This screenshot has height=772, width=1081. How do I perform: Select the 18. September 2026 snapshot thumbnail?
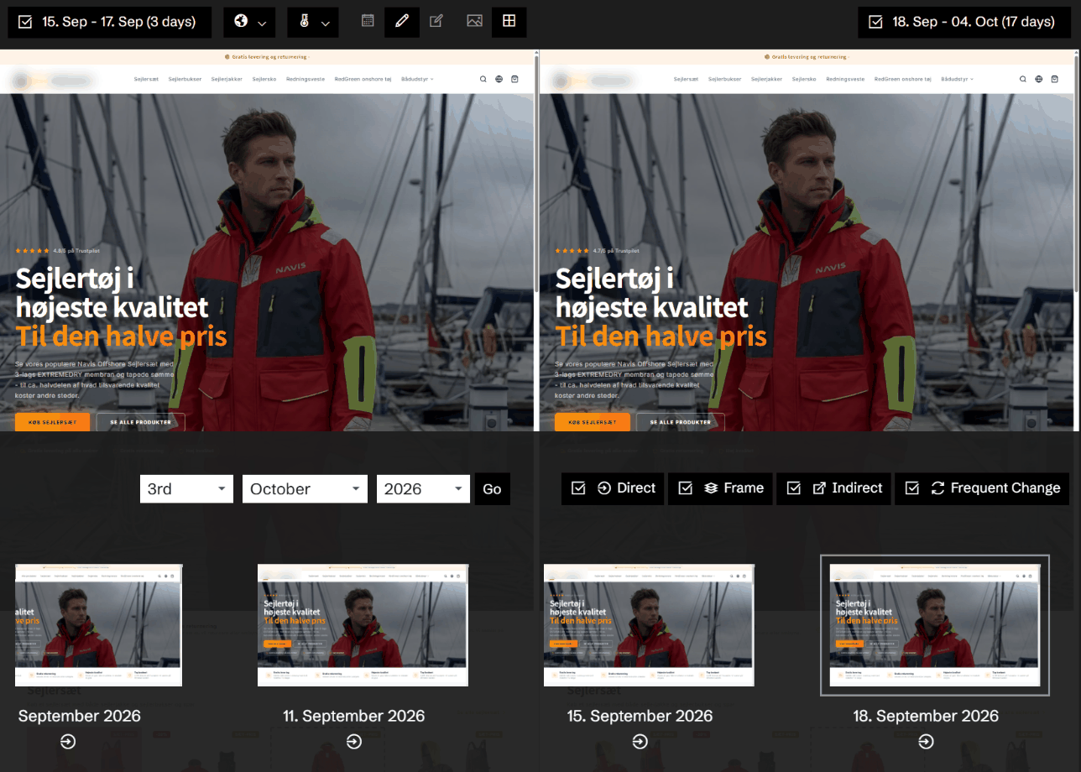tap(935, 625)
